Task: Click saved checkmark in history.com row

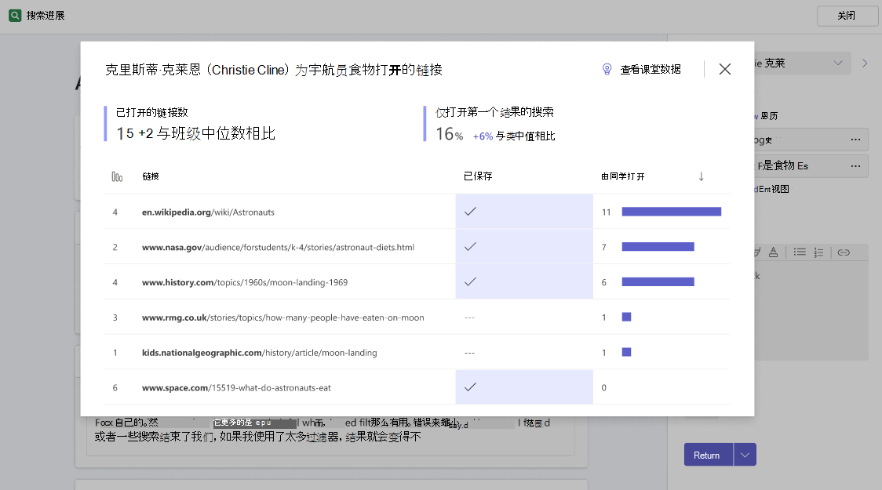Action: pos(470,281)
